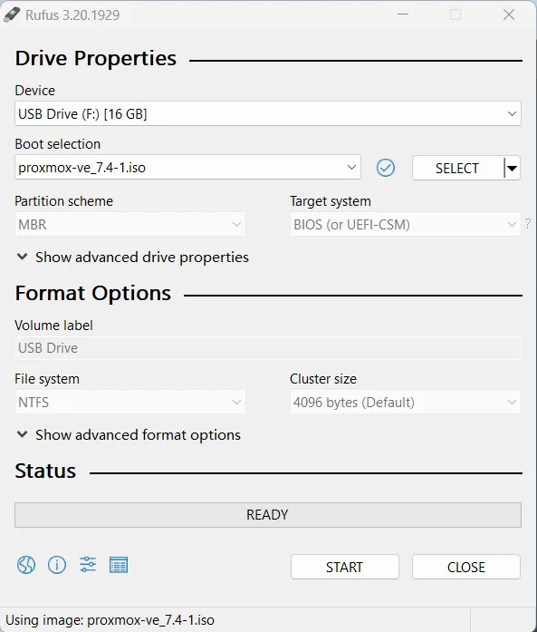Show the log table icon
The width and height of the screenshot is (537, 632).
tap(119, 565)
